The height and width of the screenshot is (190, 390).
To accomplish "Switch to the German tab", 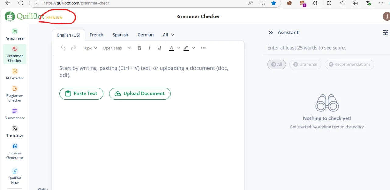I will coord(146,35).
